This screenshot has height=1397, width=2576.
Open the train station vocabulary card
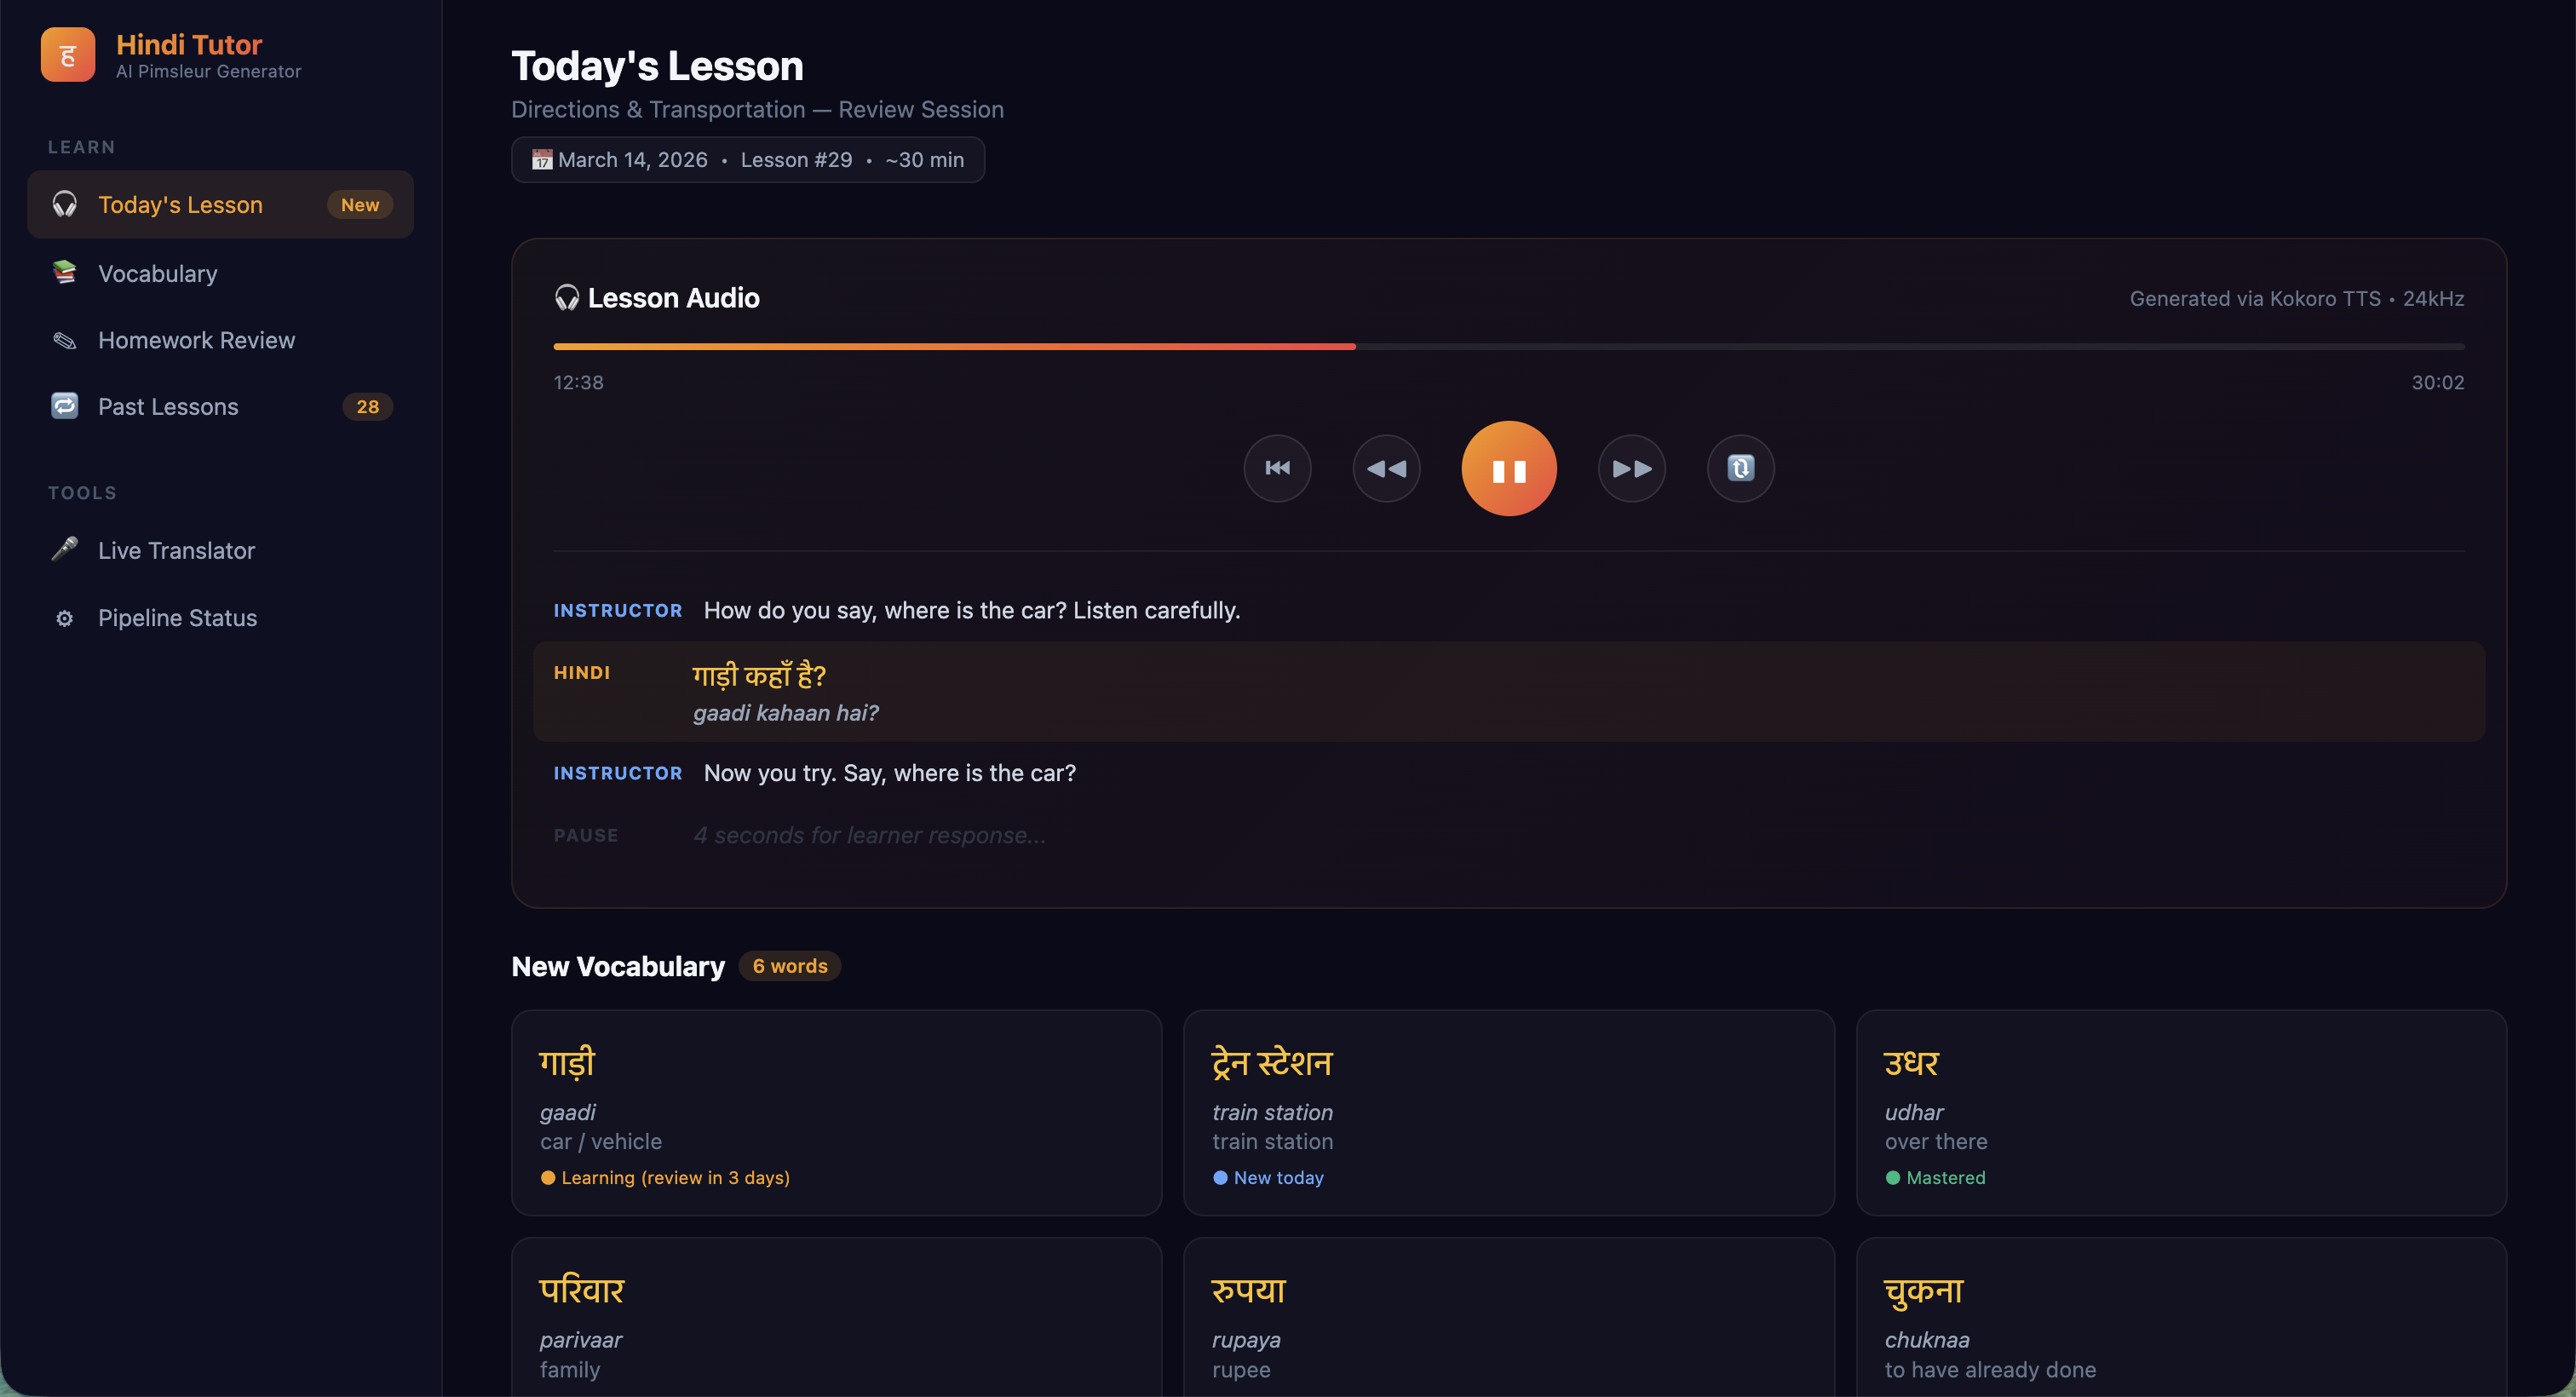click(x=1508, y=1113)
